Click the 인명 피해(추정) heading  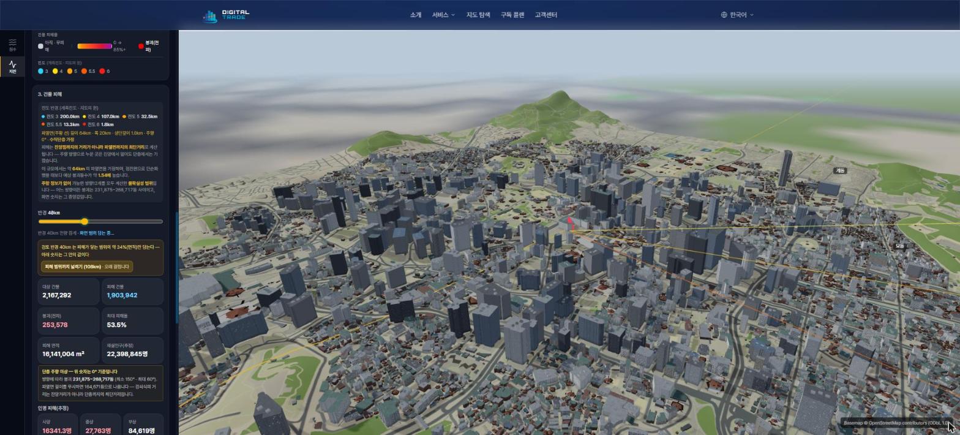(x=53, y=408)
